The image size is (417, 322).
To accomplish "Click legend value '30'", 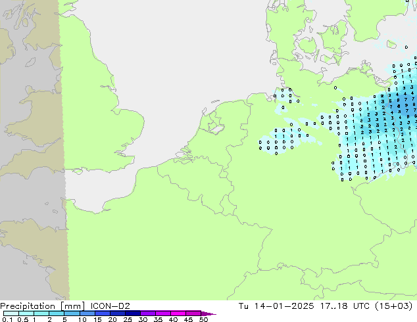I will click(x=143, y=319).
